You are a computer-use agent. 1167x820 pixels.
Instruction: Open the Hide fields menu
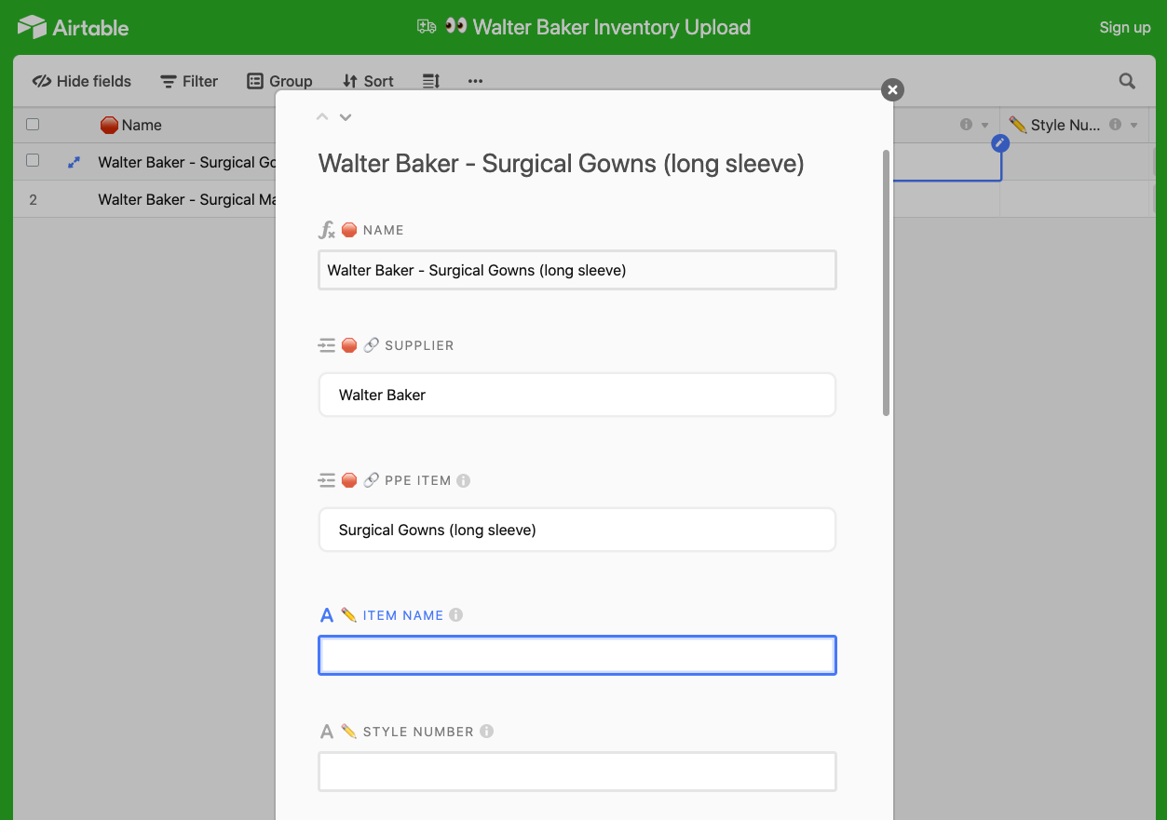tap(82, 81)
